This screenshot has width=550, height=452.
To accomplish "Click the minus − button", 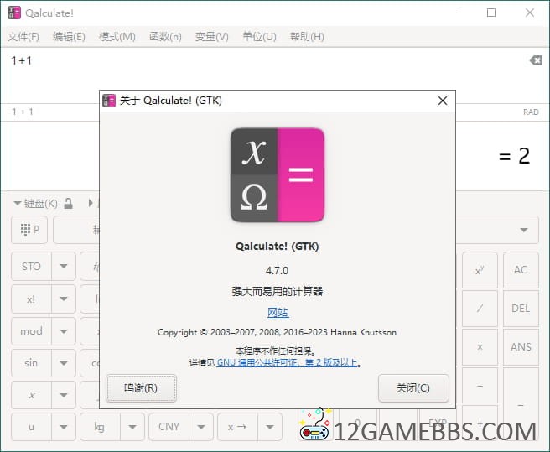I will point(480,386).
